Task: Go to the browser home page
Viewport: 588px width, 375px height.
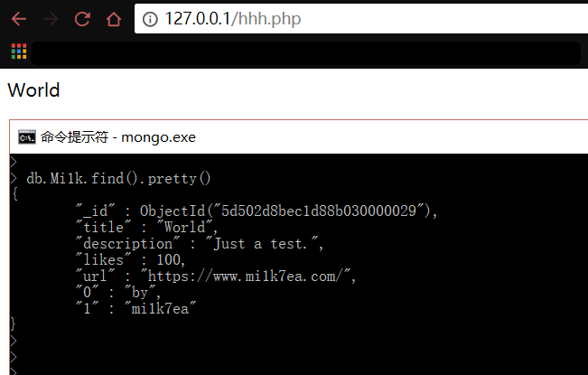Action: [x=113, y=19]
